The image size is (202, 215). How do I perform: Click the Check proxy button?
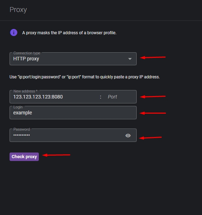(x=24, y=157)
